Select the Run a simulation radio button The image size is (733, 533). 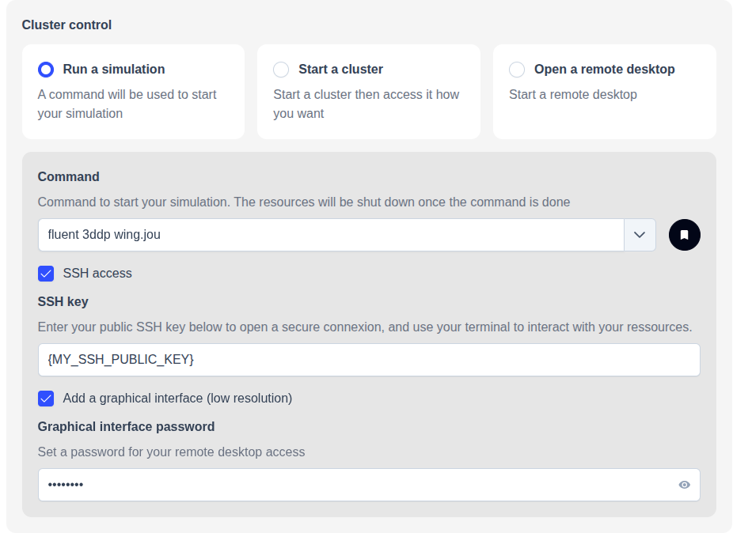point(46,70)
